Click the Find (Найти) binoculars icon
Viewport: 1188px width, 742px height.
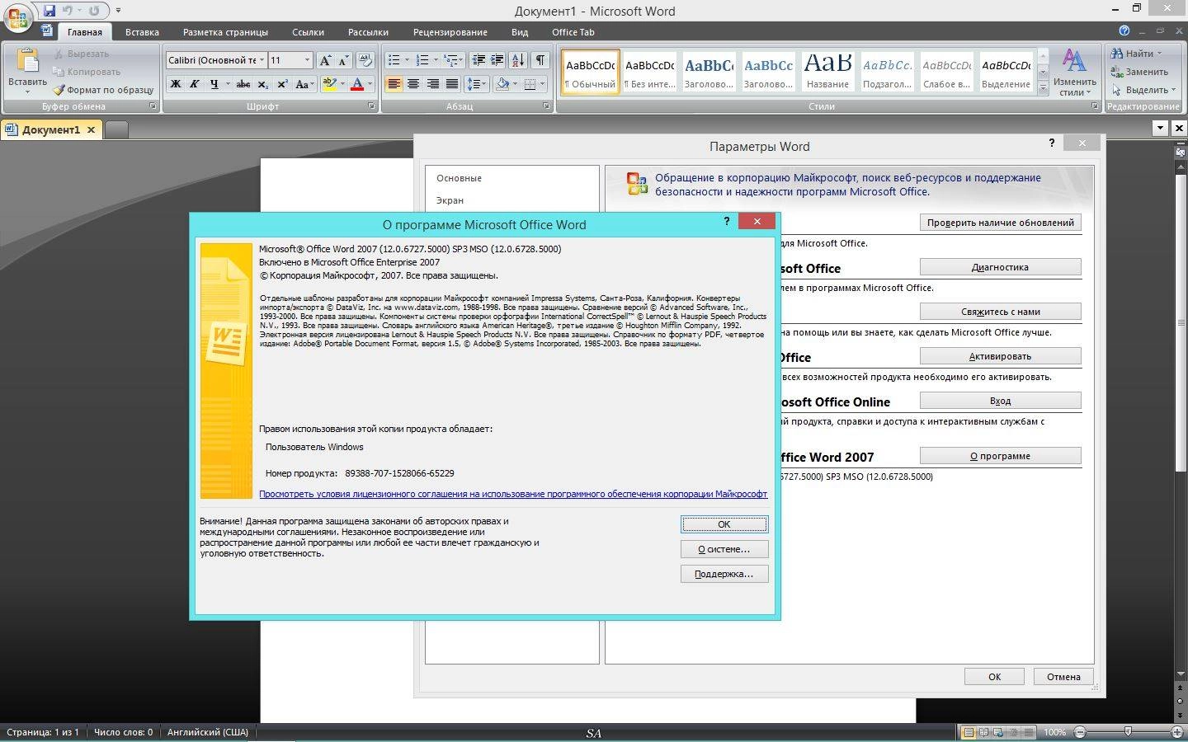[x=1117, y=54]
